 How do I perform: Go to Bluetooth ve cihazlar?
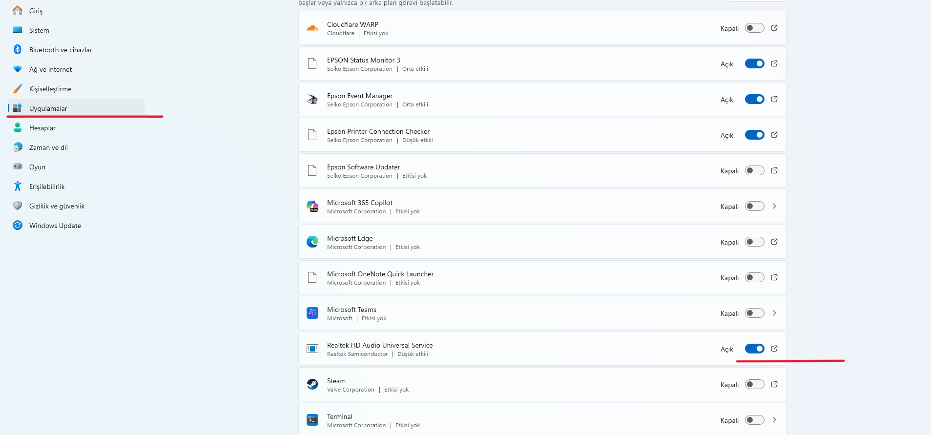coord(76,50)
